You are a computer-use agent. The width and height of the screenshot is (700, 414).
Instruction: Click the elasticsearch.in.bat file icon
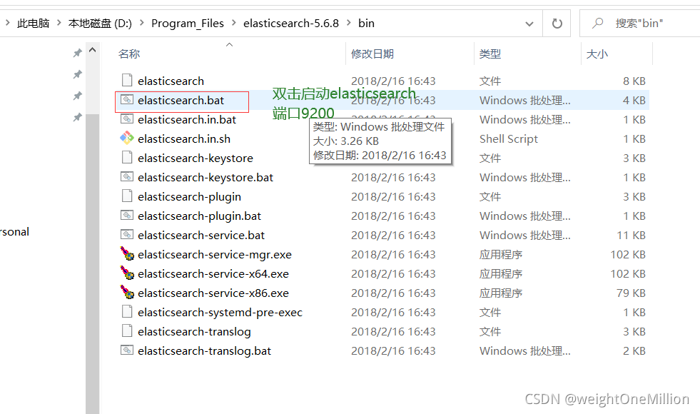pyautogui.click(x=127, y=118)
